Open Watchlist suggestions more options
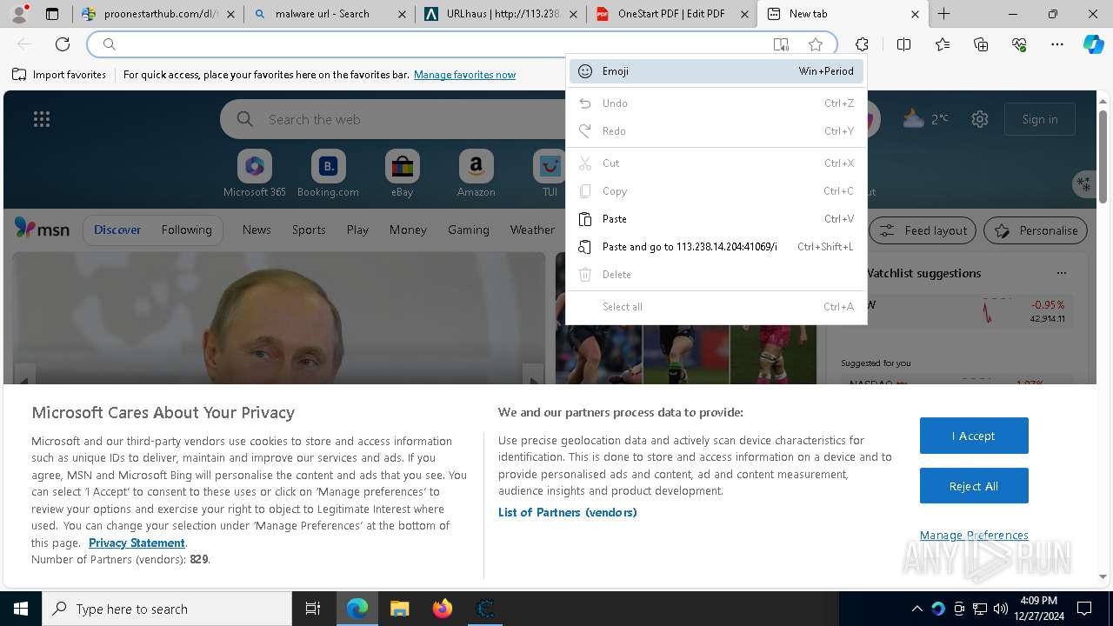The width and height of the screenshot is (1113, 626). [1061, 273]
